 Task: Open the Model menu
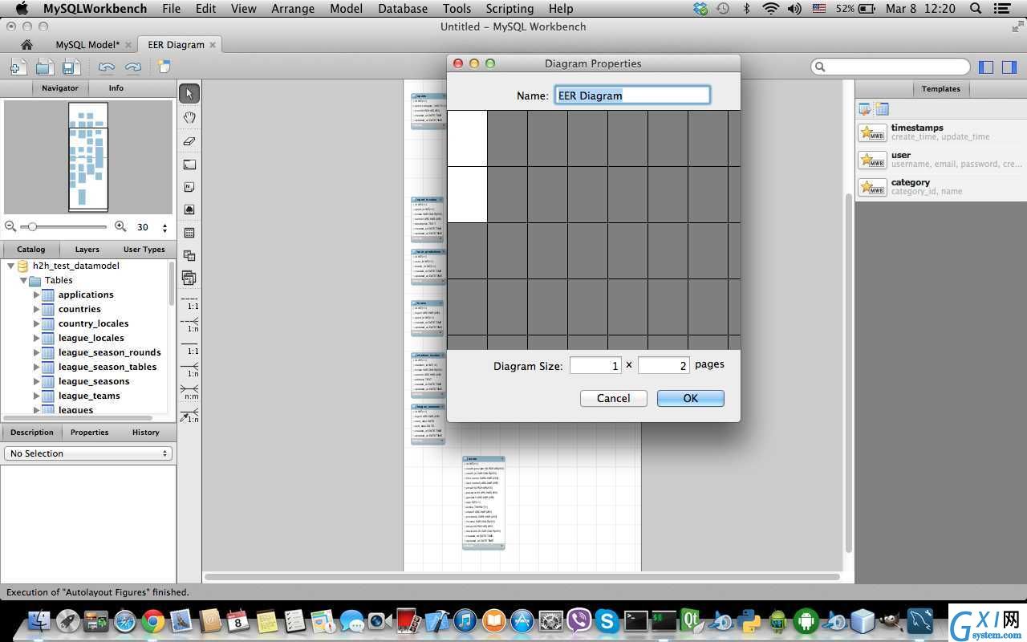click(346, 9)
